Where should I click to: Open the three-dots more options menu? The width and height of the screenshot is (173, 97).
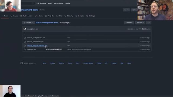149,23
